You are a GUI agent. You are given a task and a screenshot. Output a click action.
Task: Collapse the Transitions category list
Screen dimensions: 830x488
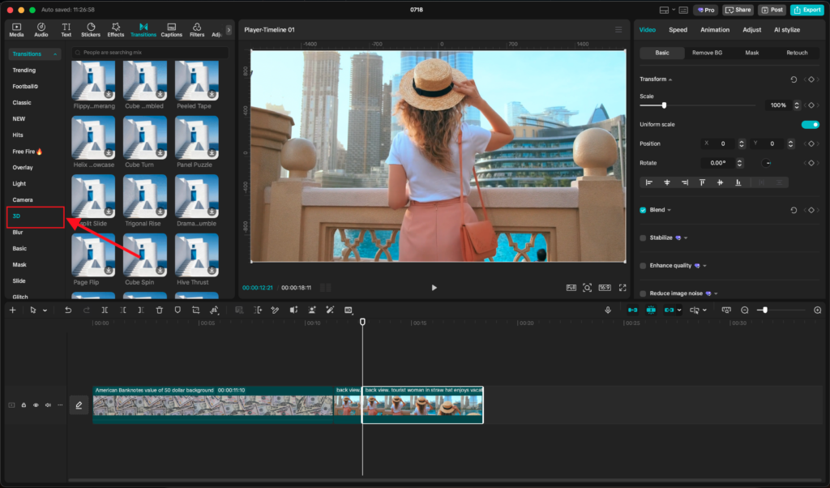click(55, 54)
